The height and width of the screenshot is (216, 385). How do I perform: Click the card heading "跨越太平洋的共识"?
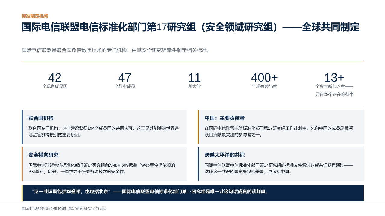225,155
